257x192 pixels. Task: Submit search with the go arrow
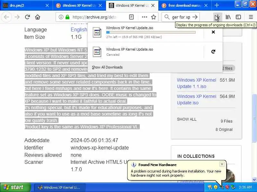[x=195, y=17]
